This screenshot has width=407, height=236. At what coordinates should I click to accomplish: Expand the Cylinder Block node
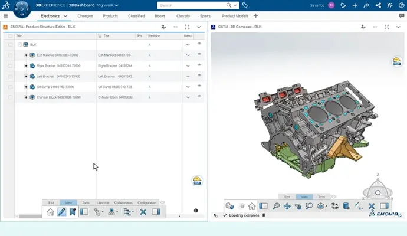coord(26,97)
